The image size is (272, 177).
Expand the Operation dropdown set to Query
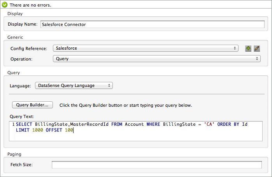coord(156,59)
